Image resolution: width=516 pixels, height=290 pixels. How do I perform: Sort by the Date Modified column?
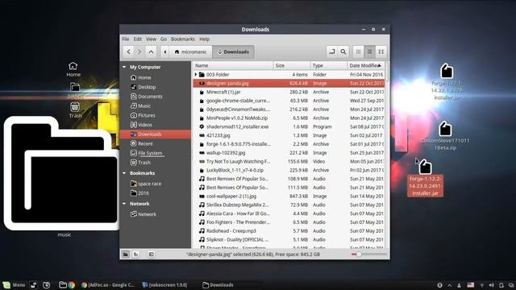365,66
